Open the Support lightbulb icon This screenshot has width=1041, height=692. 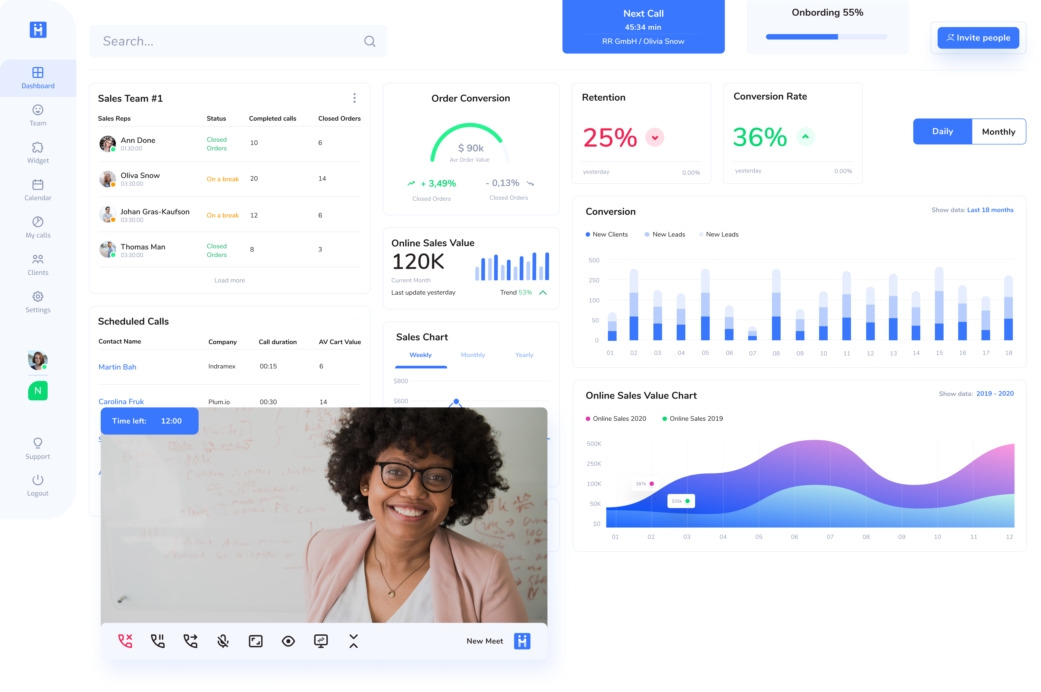pos(38,443)
